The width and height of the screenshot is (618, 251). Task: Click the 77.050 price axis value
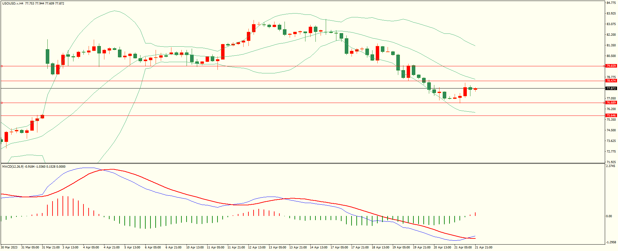(611, 98)
